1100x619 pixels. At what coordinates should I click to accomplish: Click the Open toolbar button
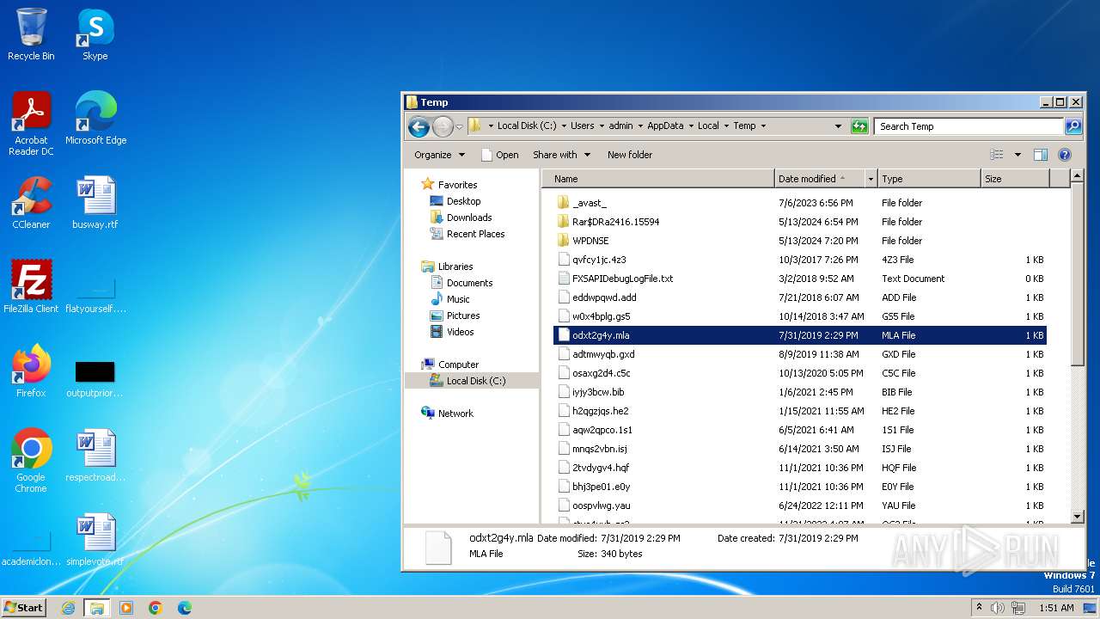(499, 155)
